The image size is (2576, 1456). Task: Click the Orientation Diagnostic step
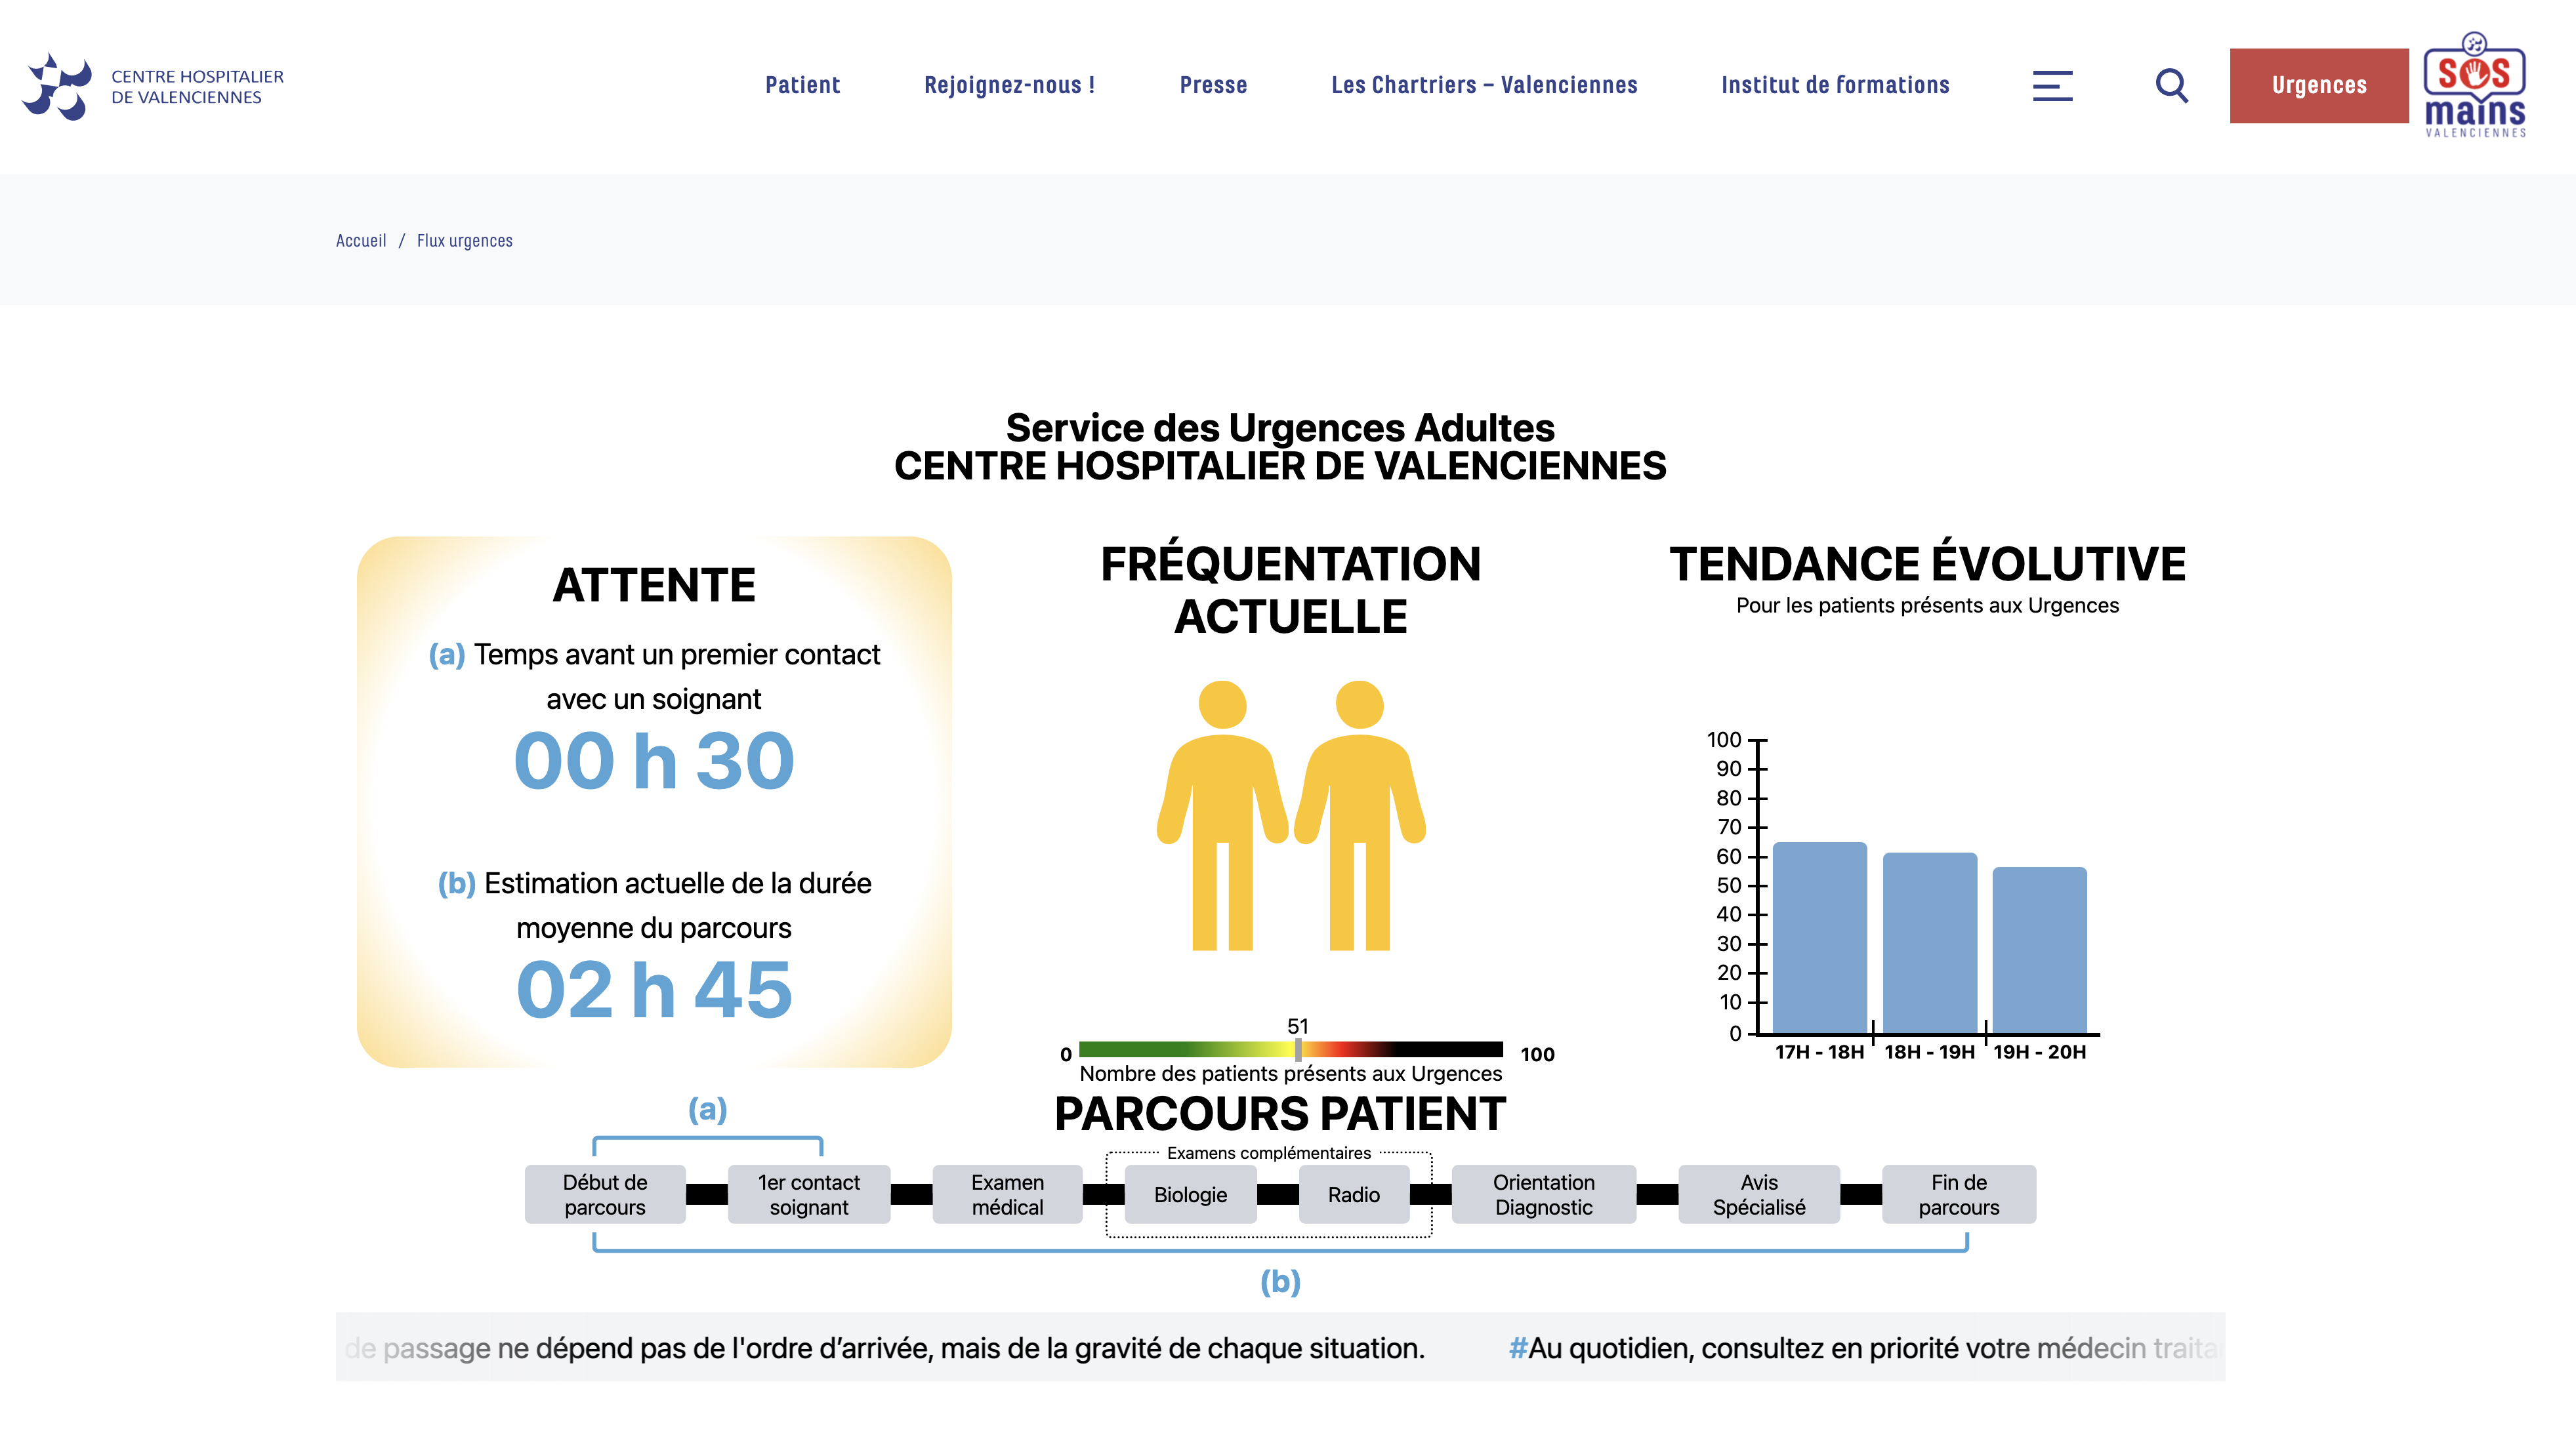1543,1194
